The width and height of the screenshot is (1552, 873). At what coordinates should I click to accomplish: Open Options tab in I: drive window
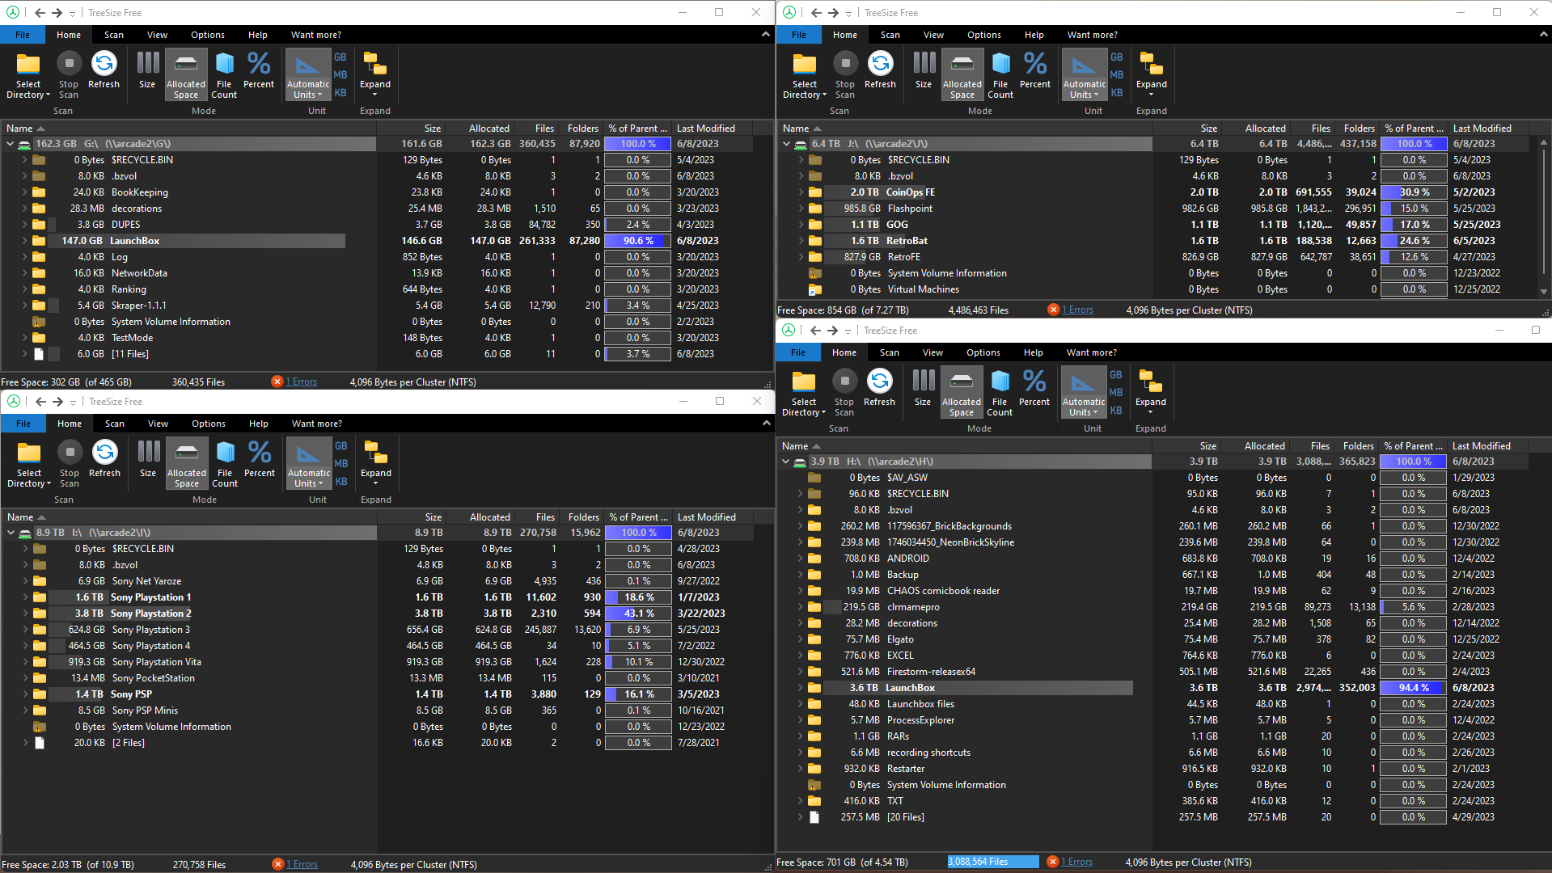pyautogui.click(x=209, y=424)
